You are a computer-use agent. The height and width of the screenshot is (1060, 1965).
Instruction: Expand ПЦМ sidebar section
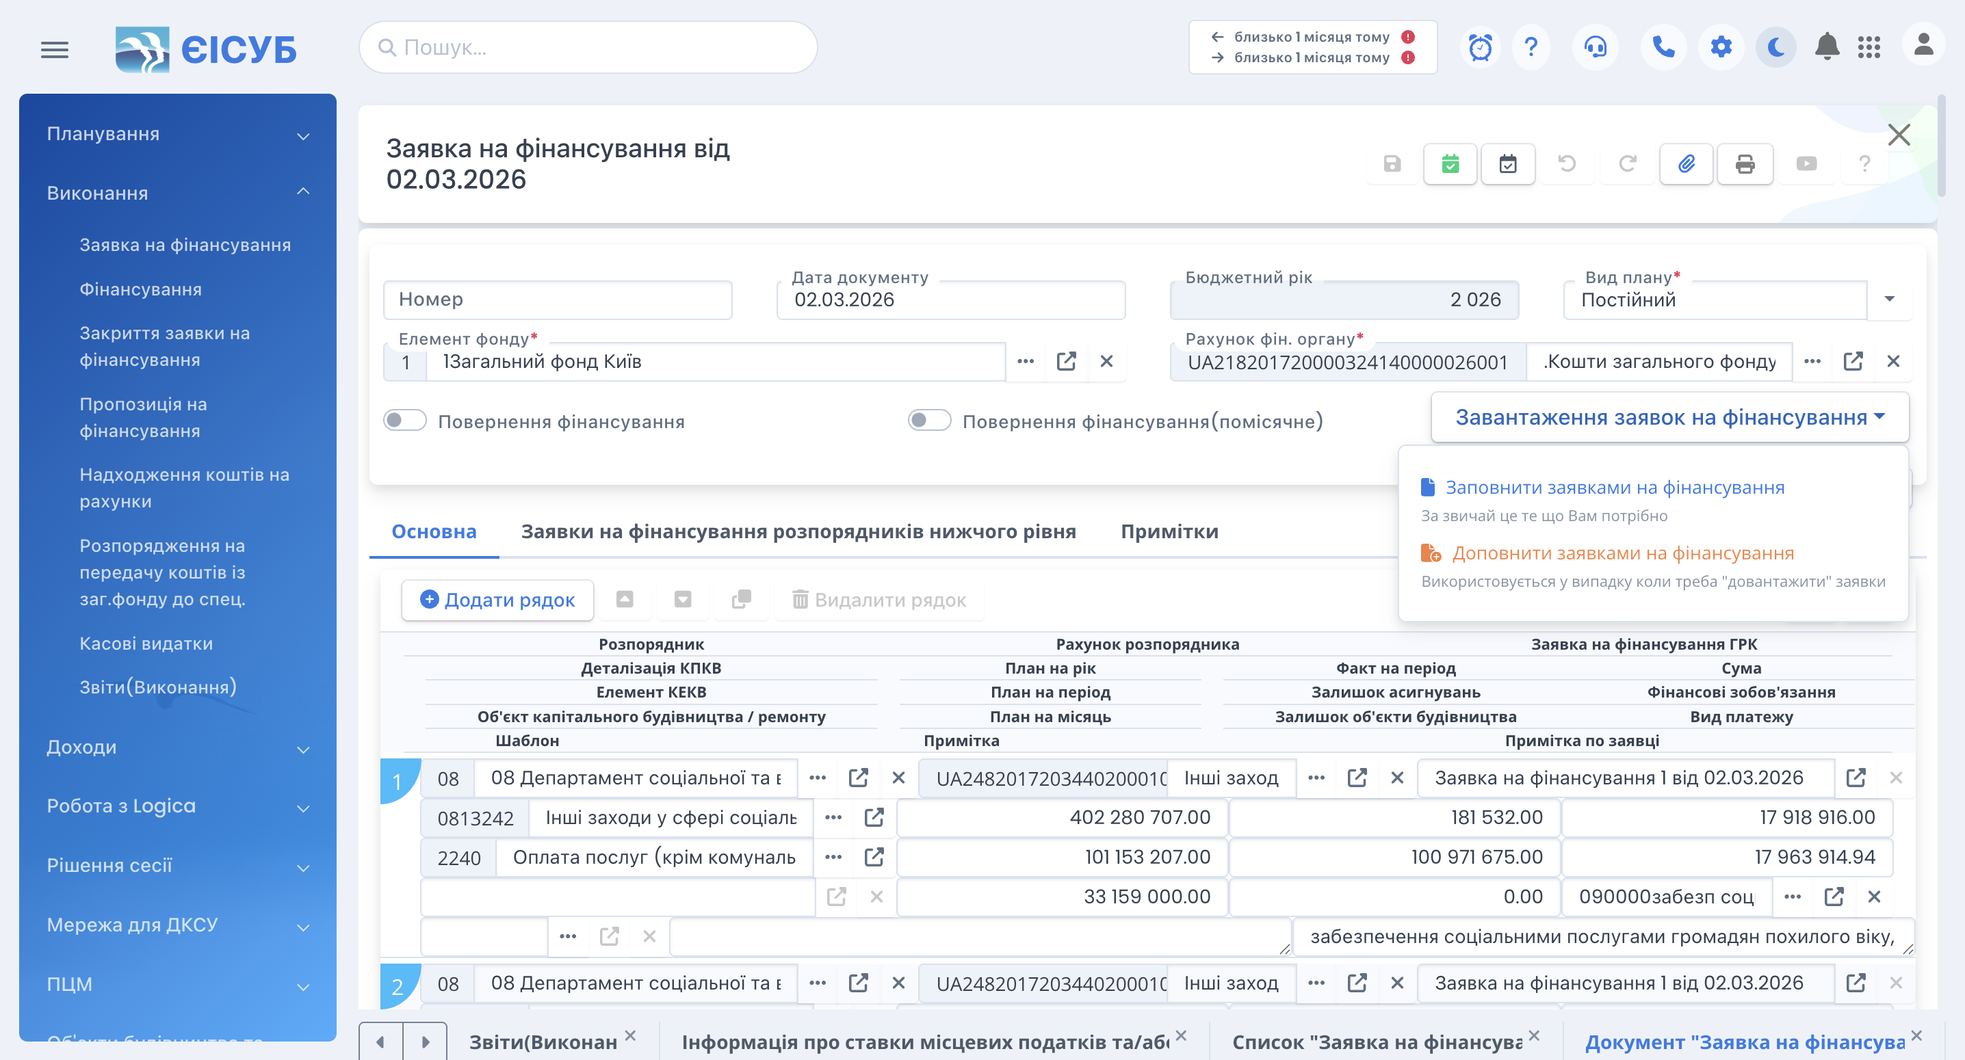[178, 985]
